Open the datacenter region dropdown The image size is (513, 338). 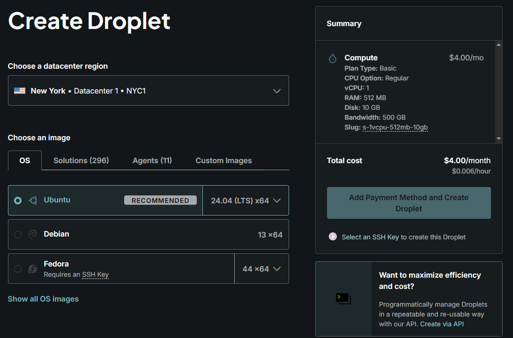coord(148,90)
